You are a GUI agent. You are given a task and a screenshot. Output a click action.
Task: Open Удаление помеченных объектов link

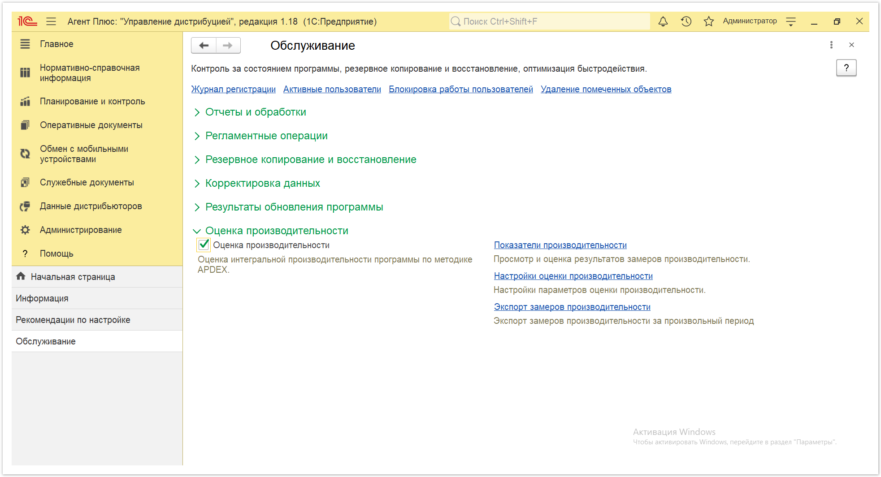tap(606, 89)
